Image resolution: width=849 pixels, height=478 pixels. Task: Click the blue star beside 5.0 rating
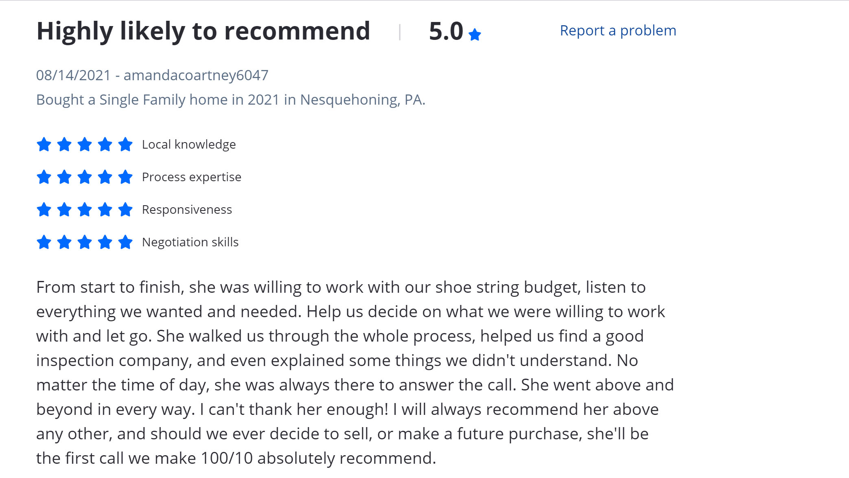coord(475,35)
